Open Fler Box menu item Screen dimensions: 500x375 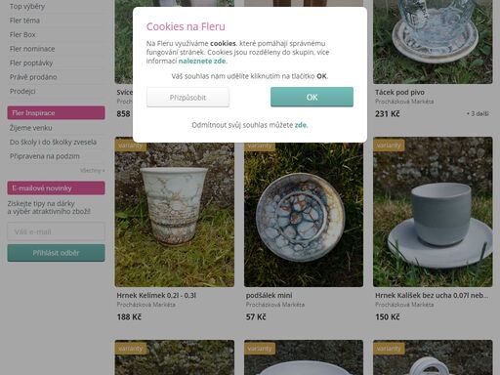[x=22, y=34]
